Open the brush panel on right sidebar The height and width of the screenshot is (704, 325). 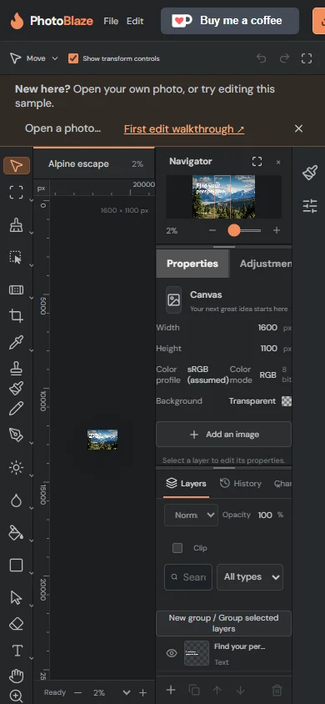point(310,173)
